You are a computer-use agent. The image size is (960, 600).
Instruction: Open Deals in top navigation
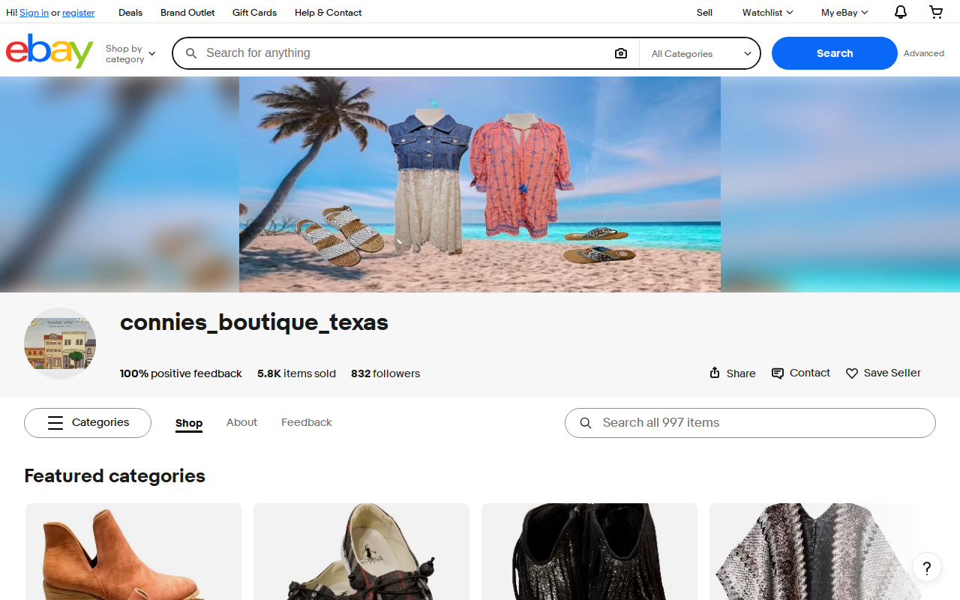coord(130,12)
